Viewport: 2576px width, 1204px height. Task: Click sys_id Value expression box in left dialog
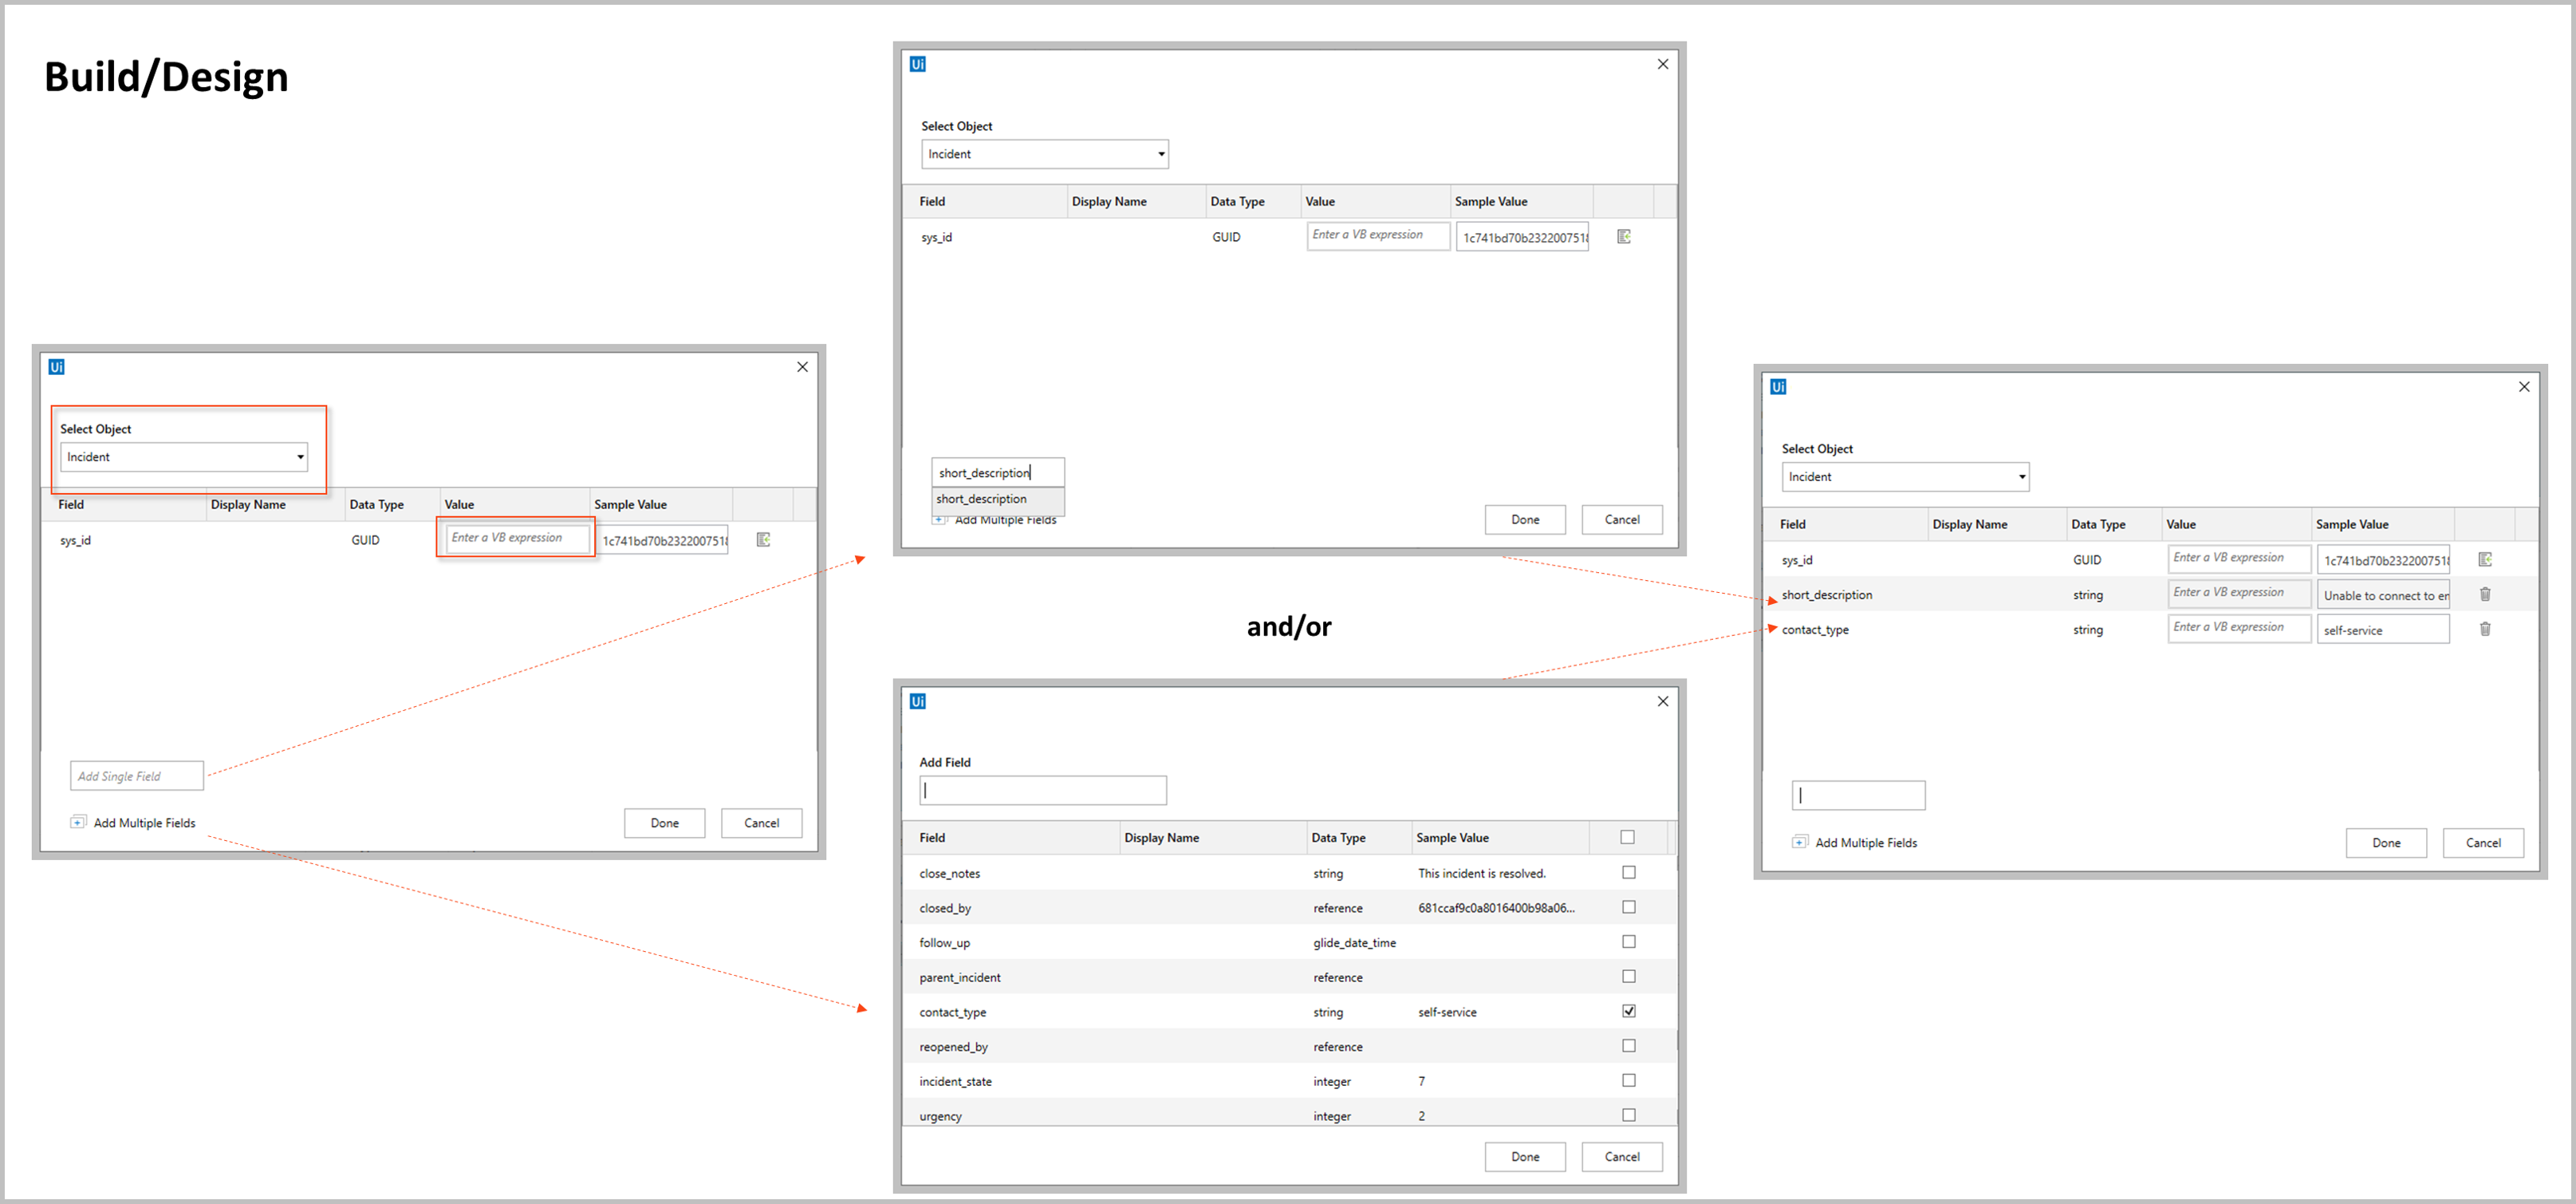pos(518,539)
